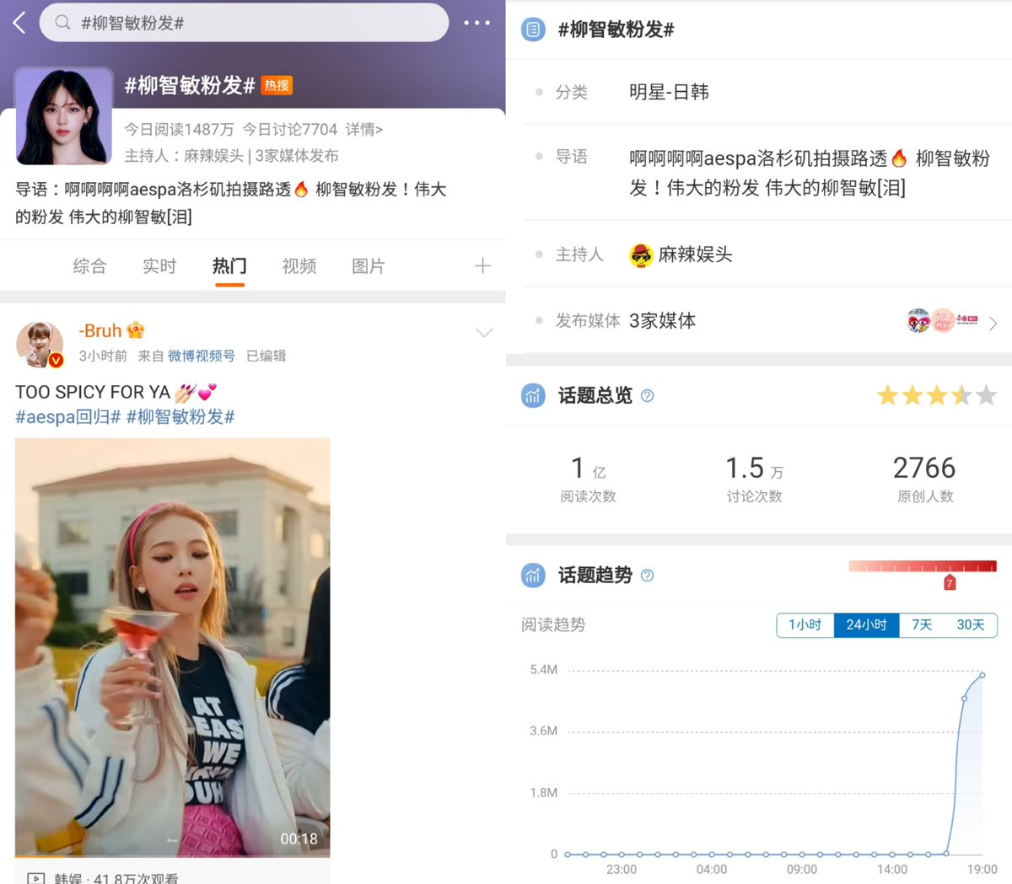The width and height of the screenshot is (1012, 884).
Task: Expand post options chevron beside -Bruh
Action: pos(484,333)
